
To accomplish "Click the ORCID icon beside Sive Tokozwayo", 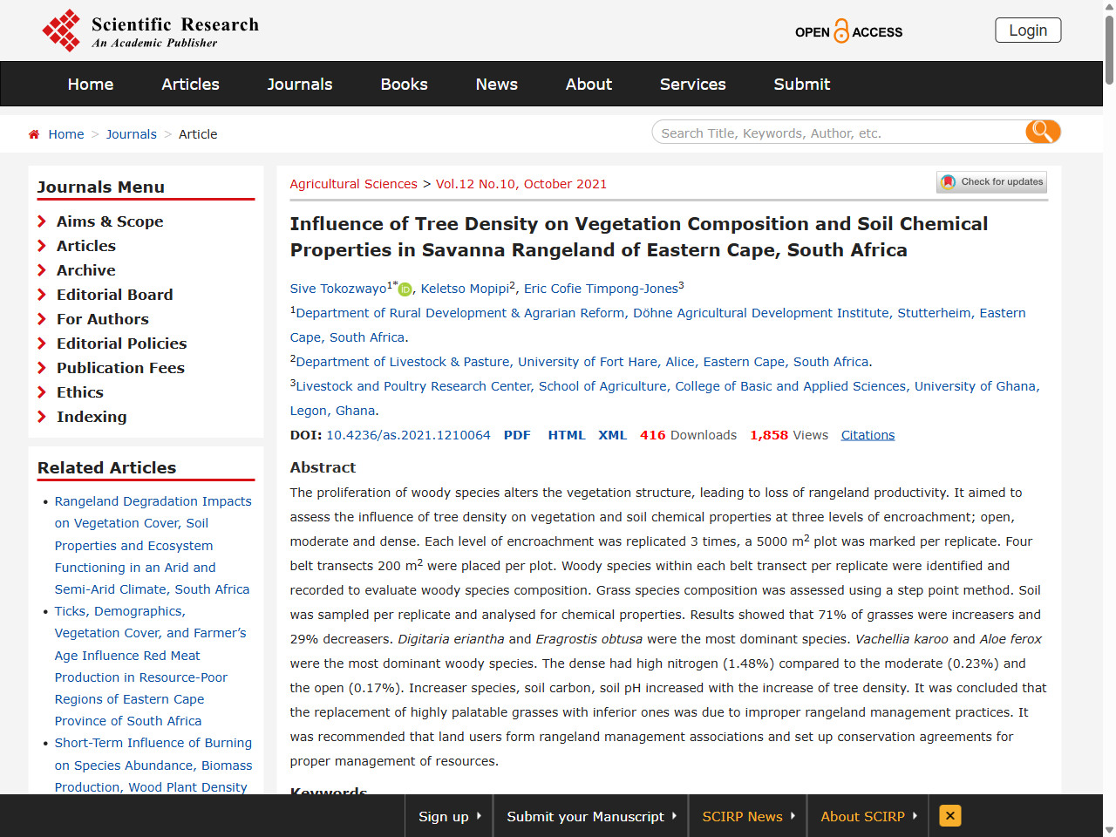I will 403,287.
